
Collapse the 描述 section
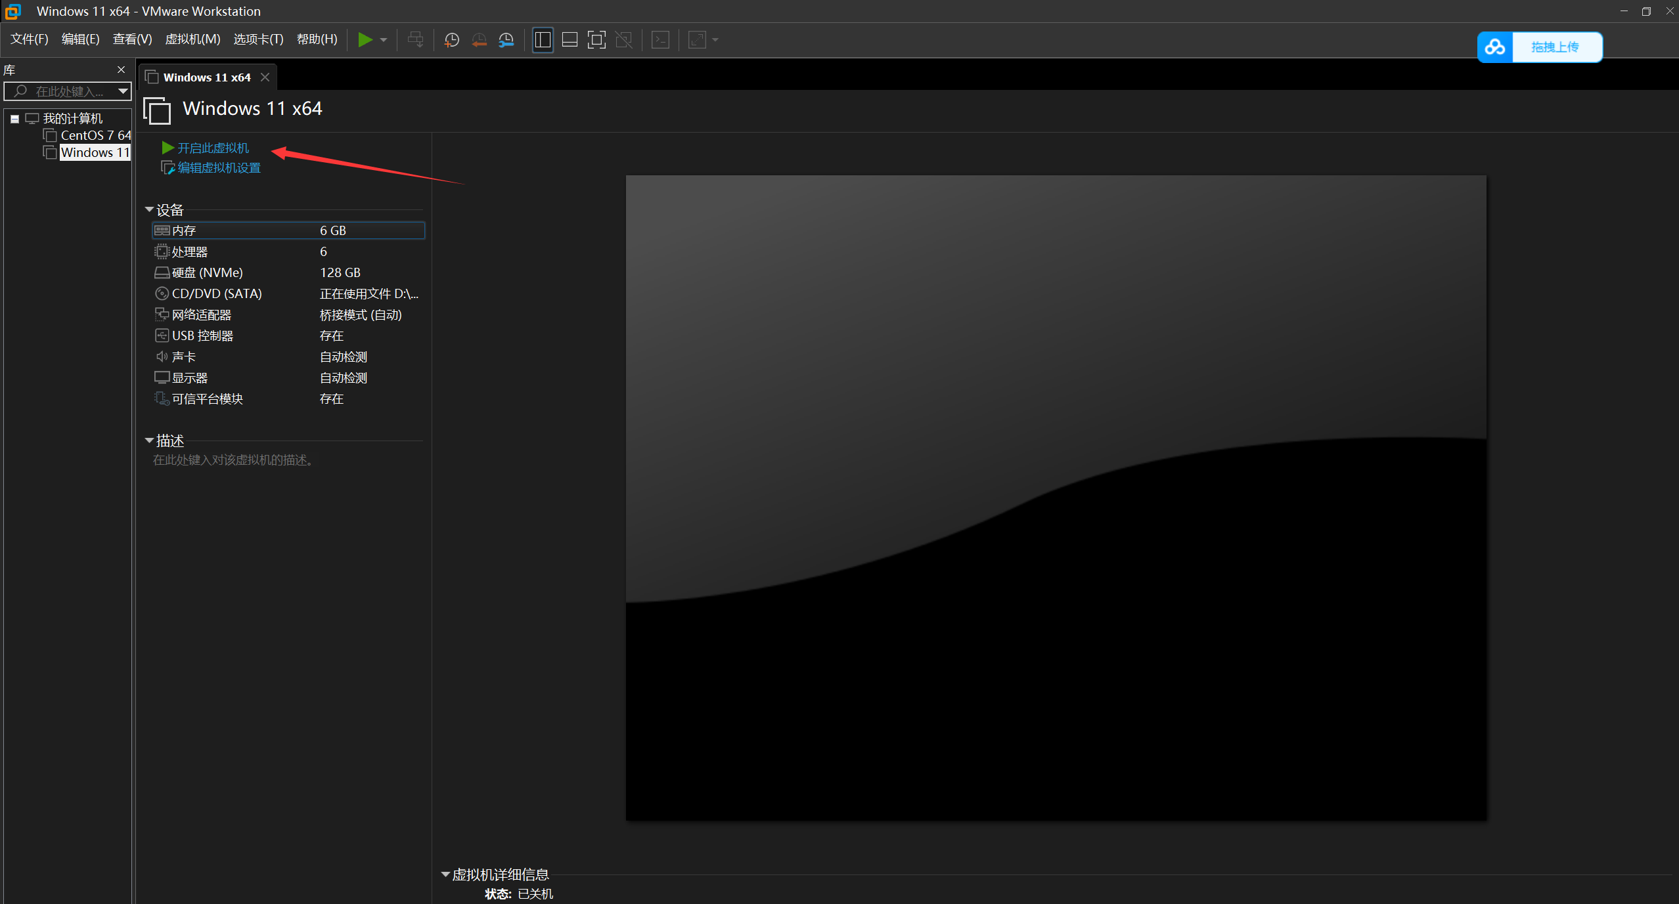click(149, 441)
